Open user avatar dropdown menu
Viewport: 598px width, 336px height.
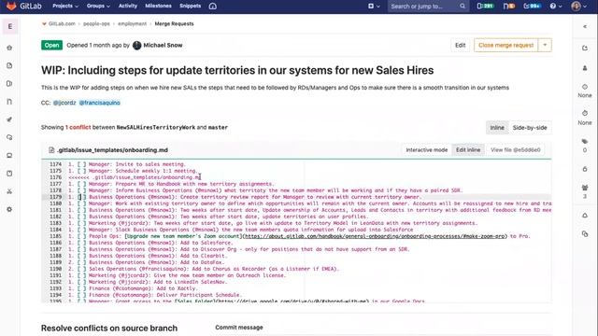point(578,7)
